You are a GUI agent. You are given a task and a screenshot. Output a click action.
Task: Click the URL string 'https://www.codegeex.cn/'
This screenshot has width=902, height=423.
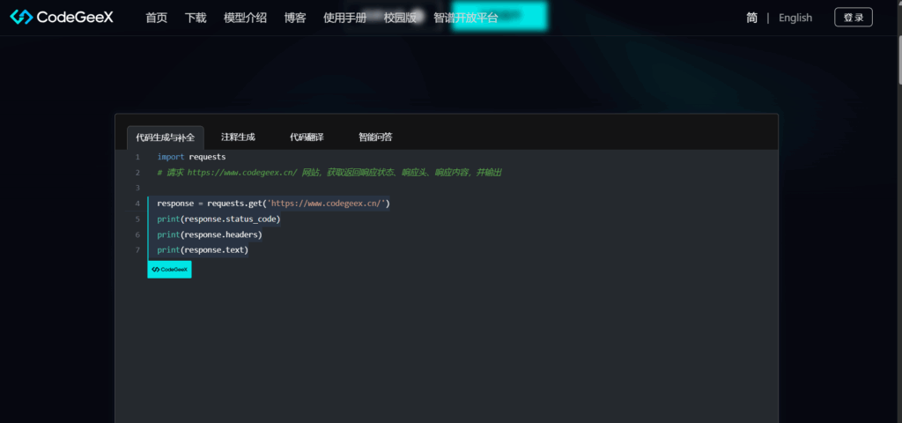[328, 204]
